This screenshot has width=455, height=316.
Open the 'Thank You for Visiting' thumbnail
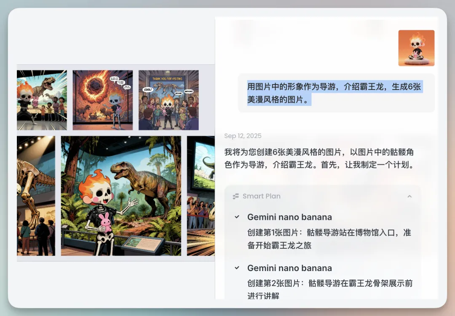(169, 100)
